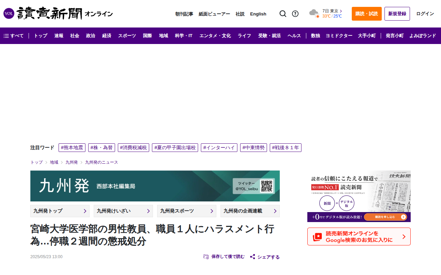441x275 pixels.
Task: Select the 経済 nav item
Action: tap(107, 36)
